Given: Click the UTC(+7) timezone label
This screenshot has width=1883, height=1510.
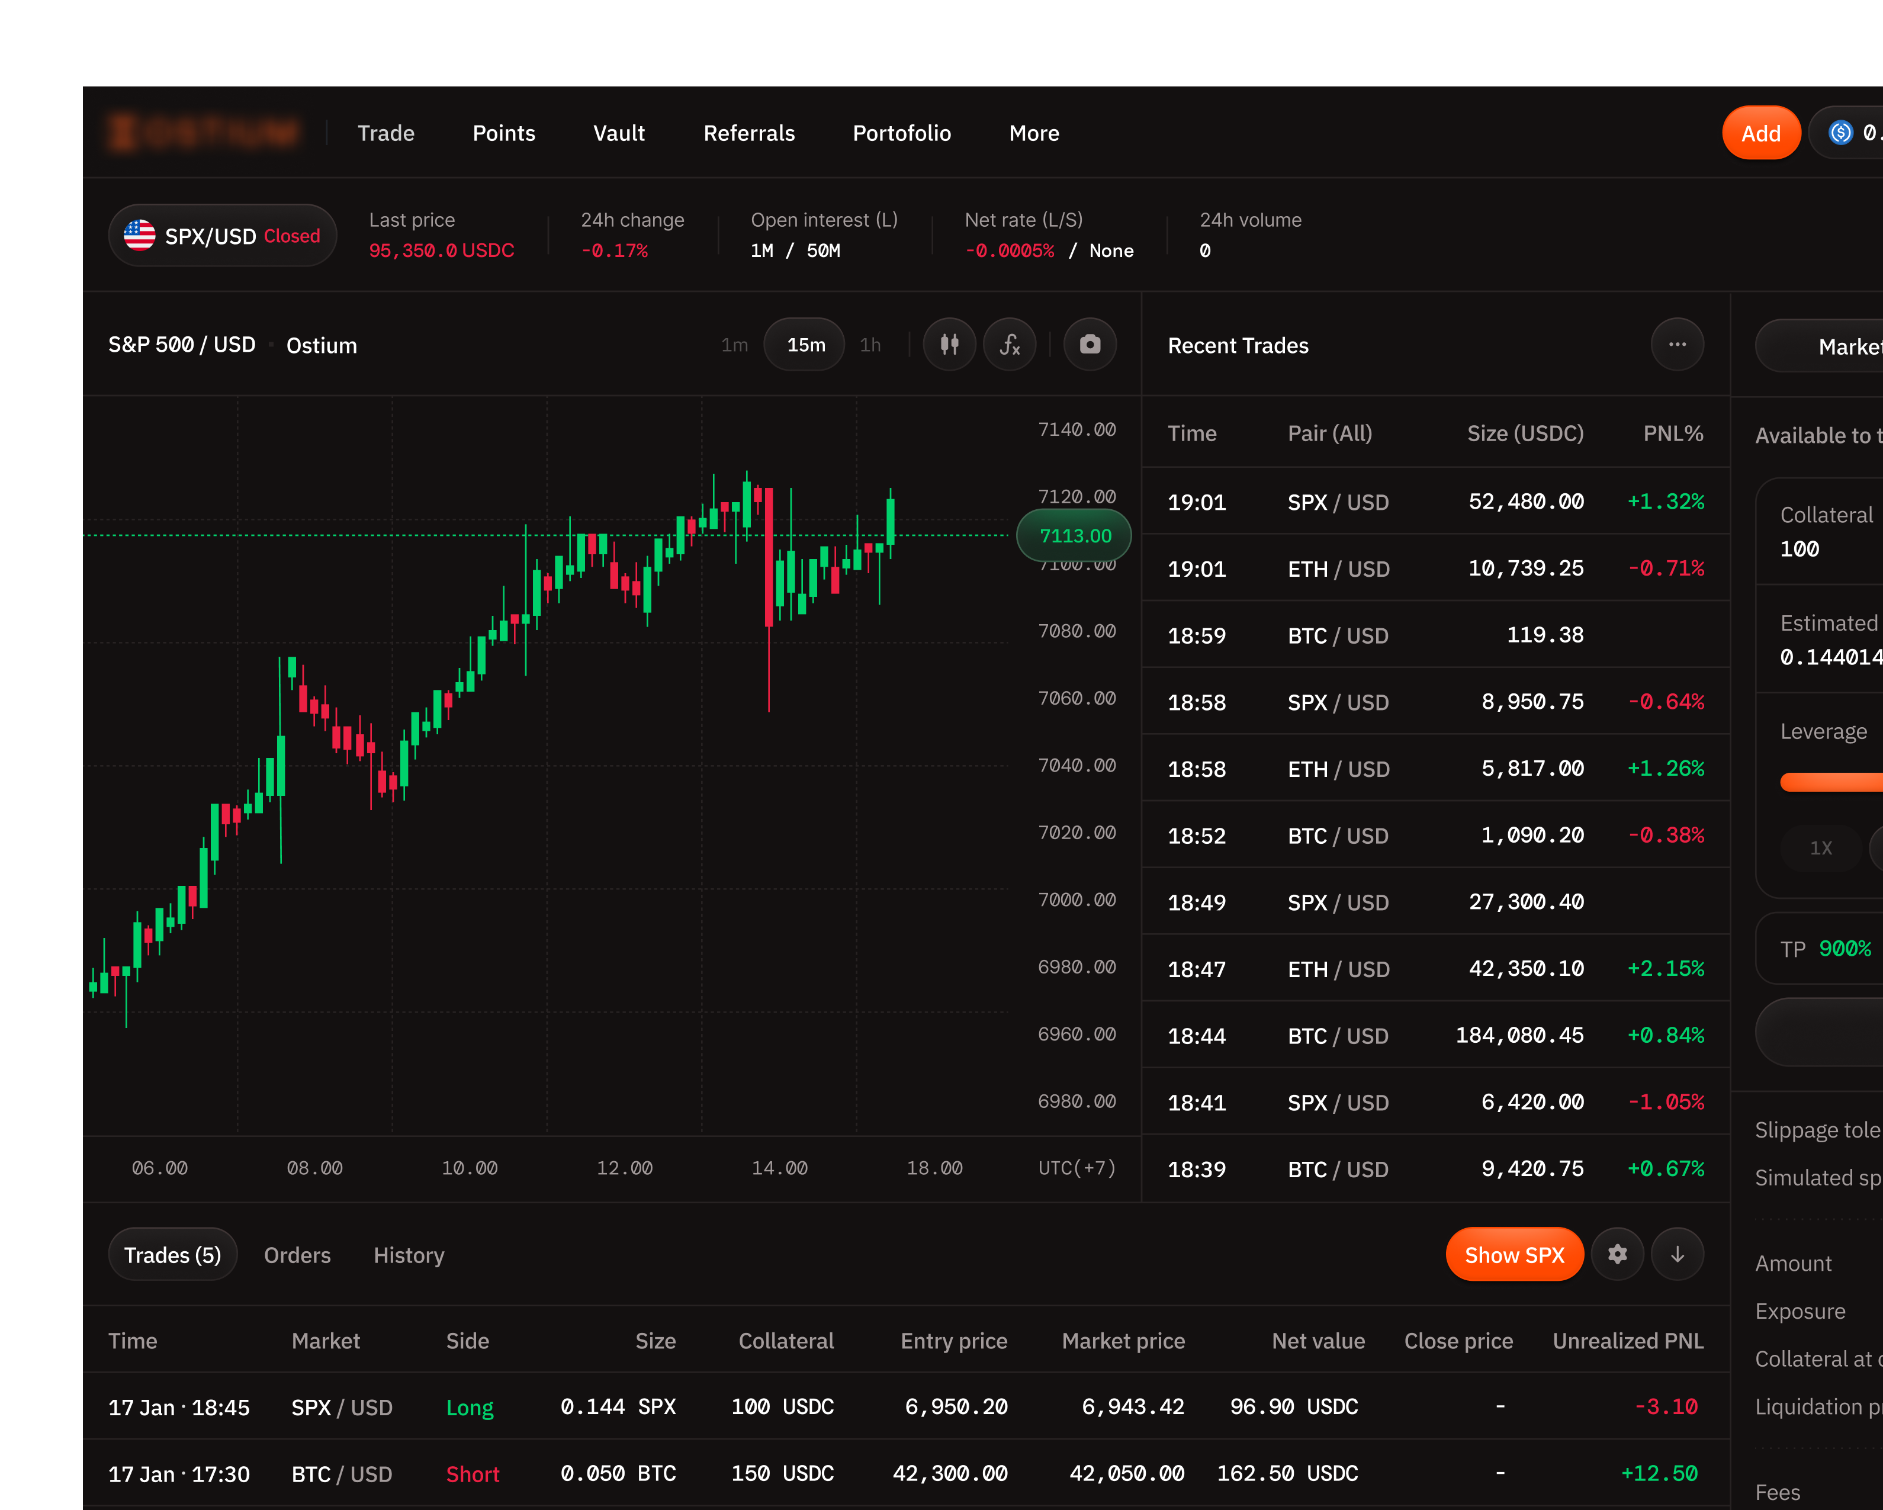Looking at the screenshot, I should (x=1076, y=1168).
